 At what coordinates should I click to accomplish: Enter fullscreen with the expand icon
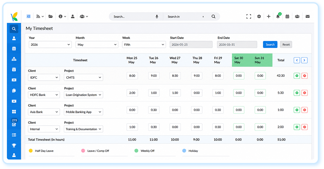249,16
